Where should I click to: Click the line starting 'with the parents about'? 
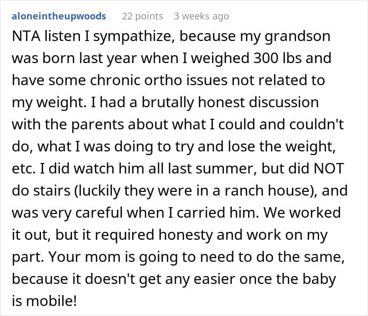point(178,125)
